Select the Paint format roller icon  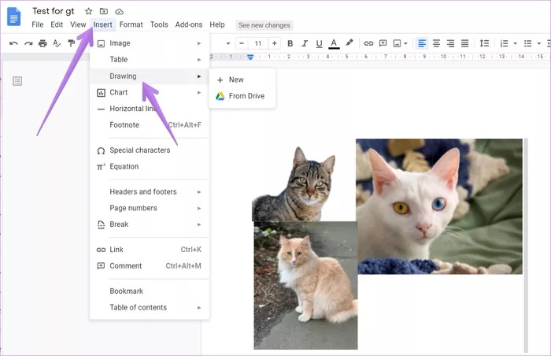click(x=72, y=43)
